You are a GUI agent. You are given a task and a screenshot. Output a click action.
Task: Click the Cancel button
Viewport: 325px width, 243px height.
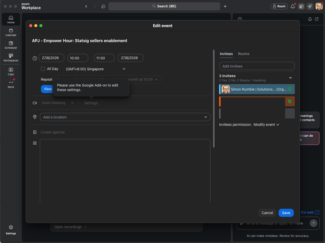coord(267,213)
